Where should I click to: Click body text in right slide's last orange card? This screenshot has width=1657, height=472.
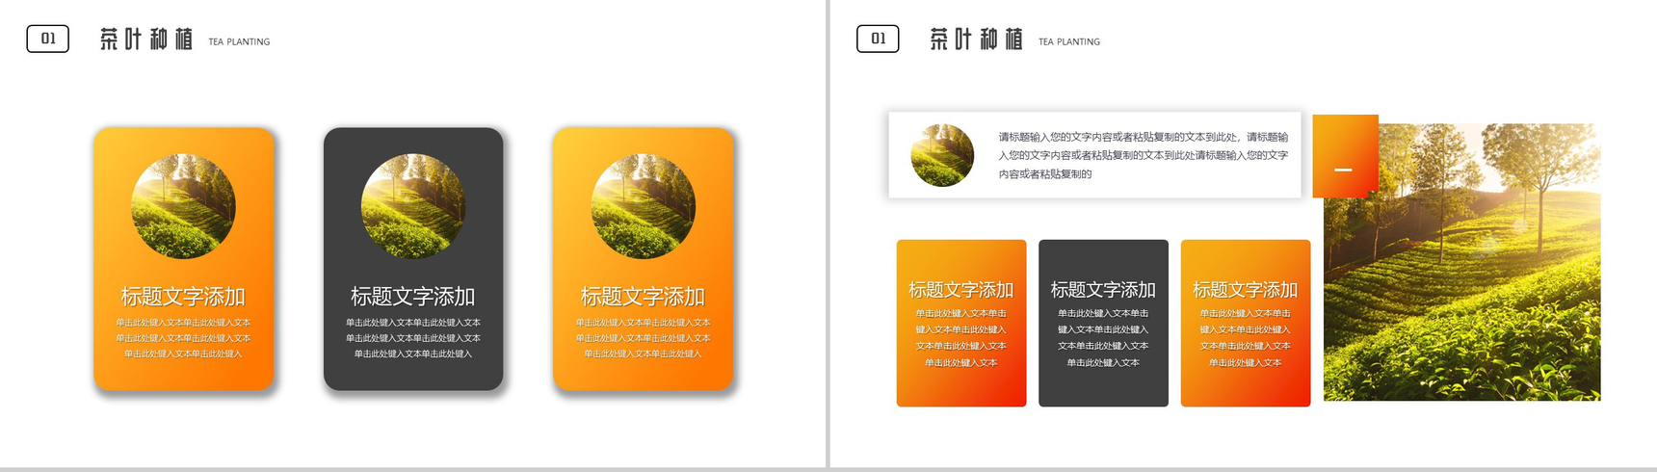pyautogui.click(x=1246, y=338)
